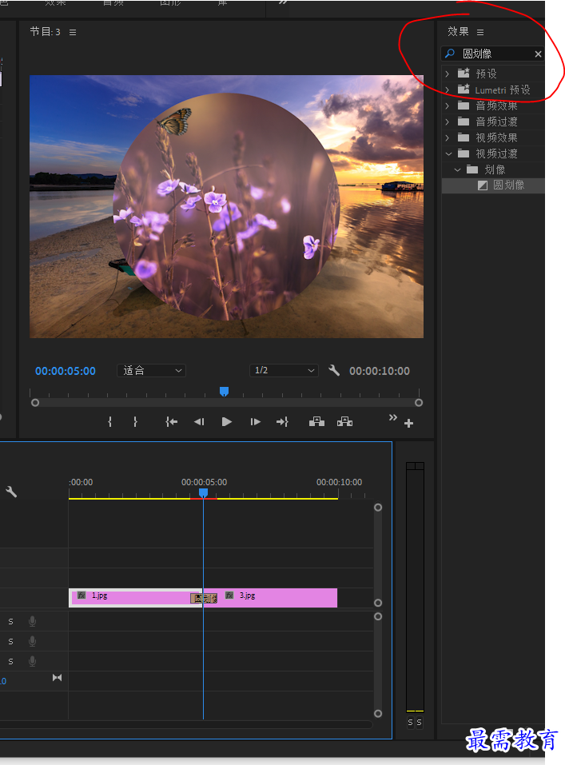Image resolution: width=565 pixels, height=765 pixels.
Task: Expand the 视频效果 folder
Action: (x=448, y=137)
